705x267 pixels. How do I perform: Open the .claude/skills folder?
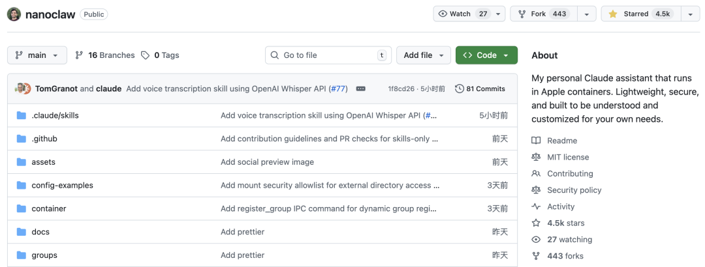point(55,115)
